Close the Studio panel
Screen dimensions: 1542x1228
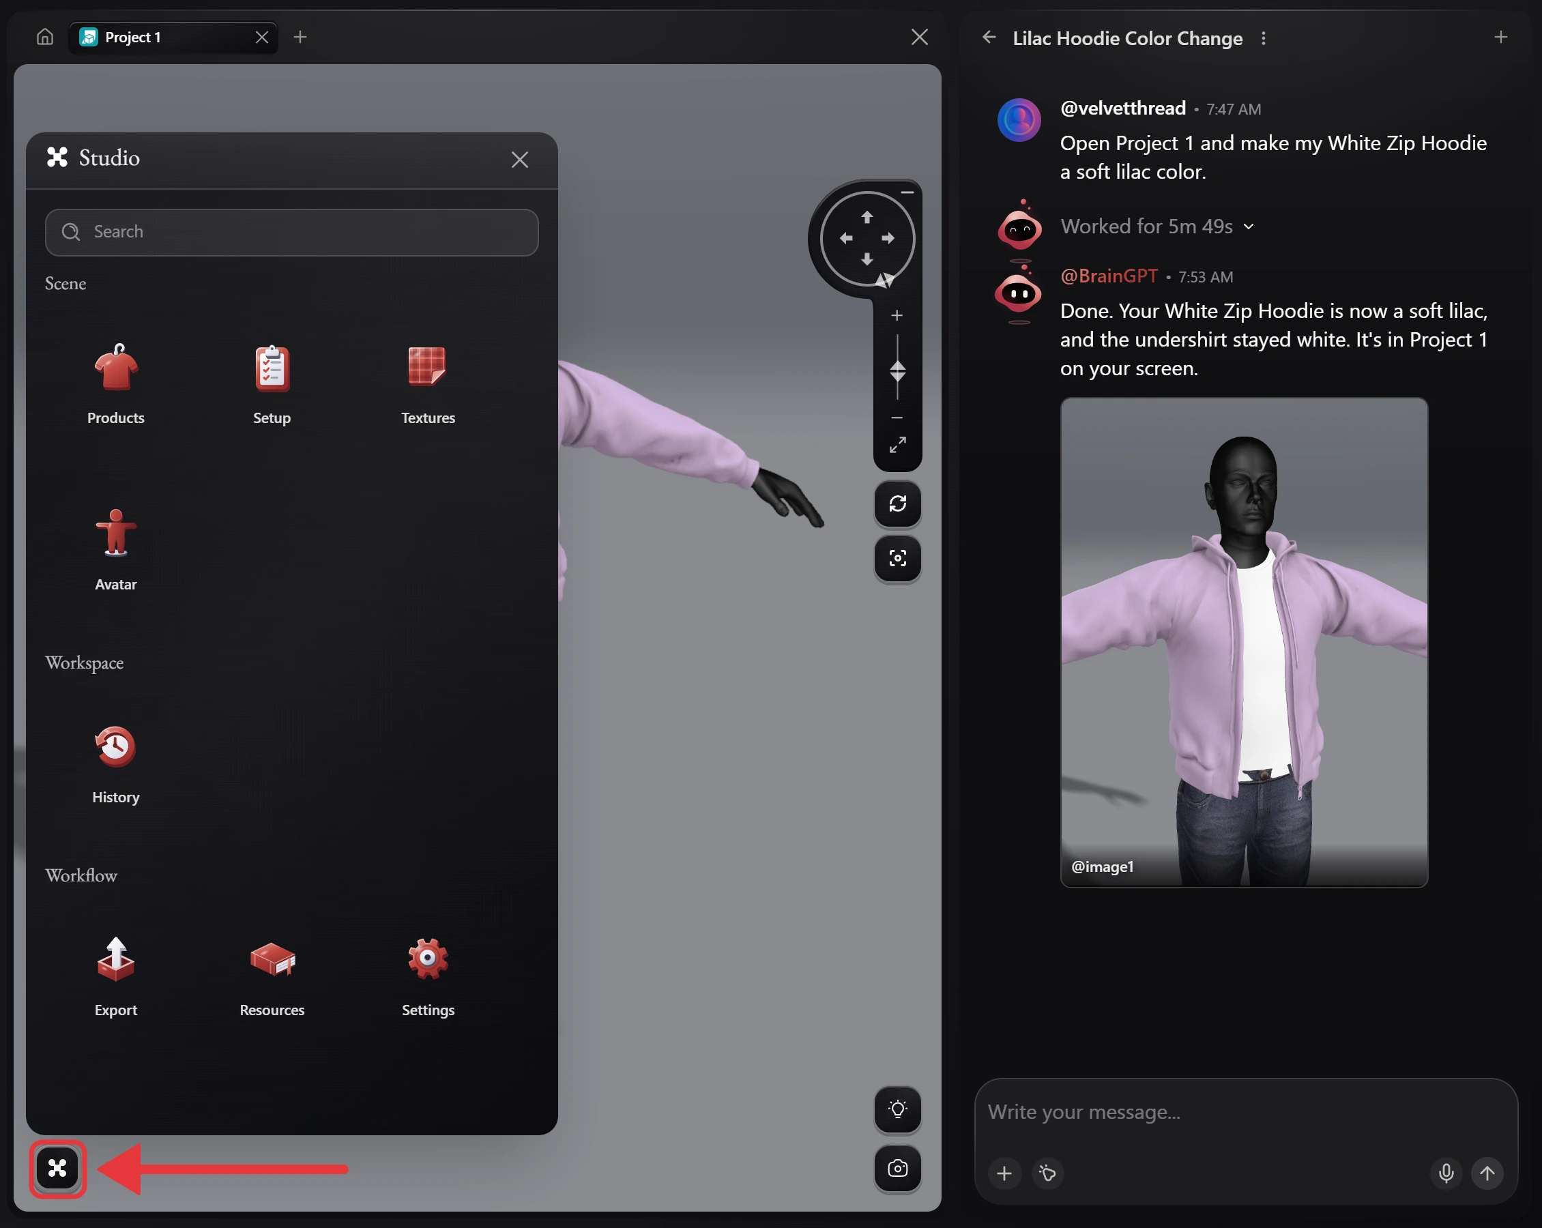(520, 160)
